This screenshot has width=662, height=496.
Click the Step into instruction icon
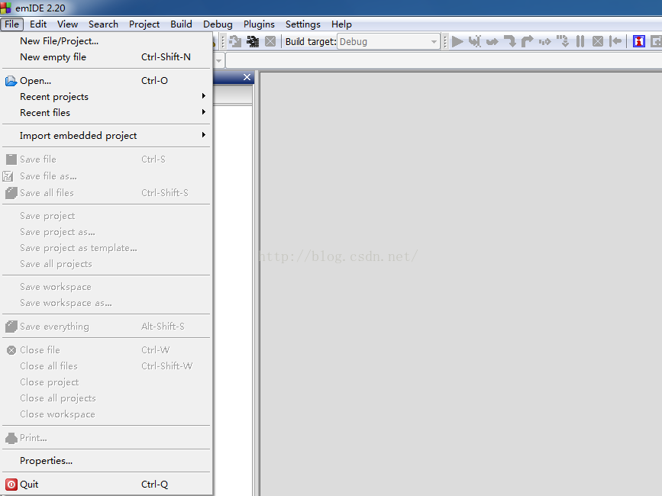point(563,41)
